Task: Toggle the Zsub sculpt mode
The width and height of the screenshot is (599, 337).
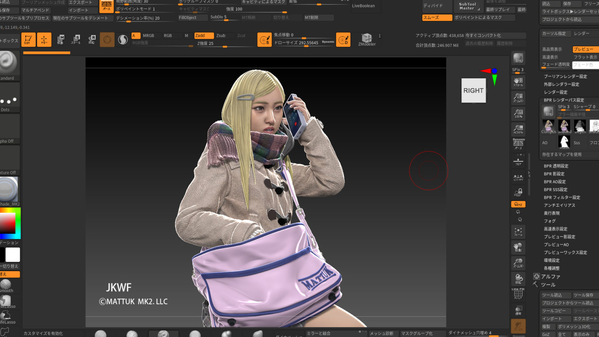Action: click(221, 36)
